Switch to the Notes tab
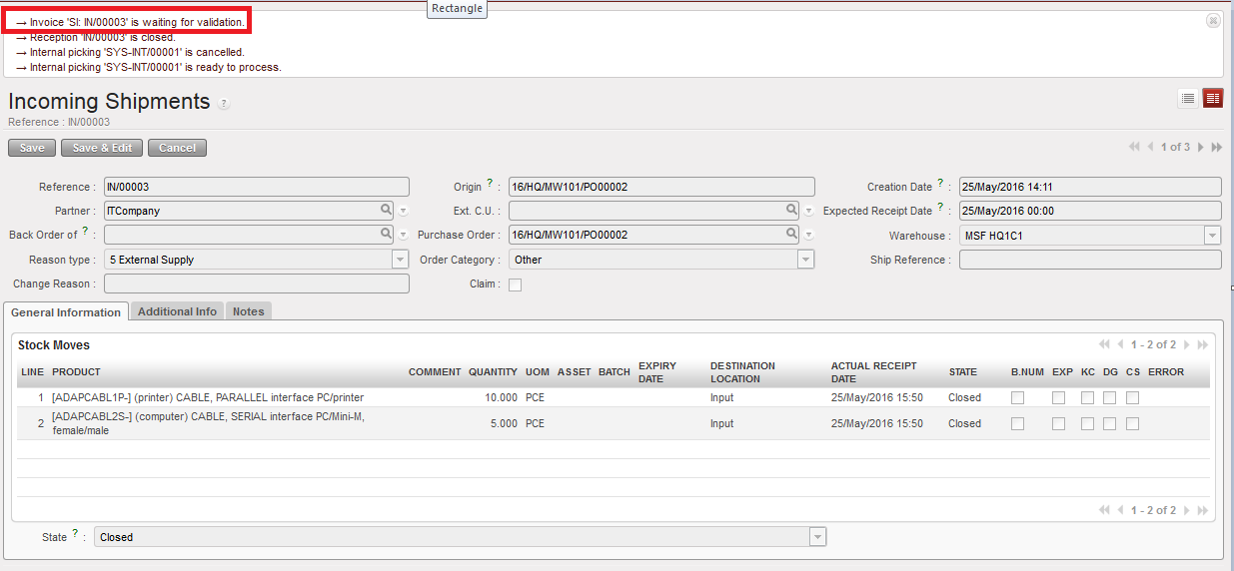1234x571 pixels. tap(248, 311)
